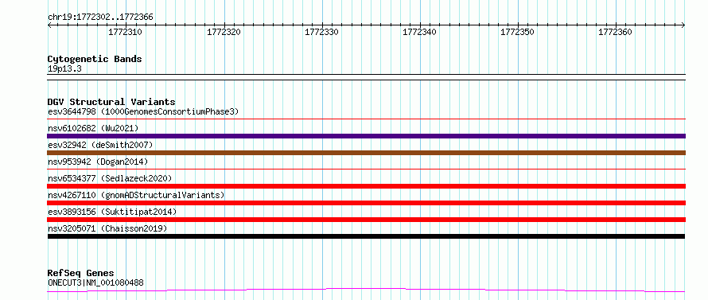Image resolution: width=708 pixels, height=300 pixels.
Task: Open variant esv3644798 (1000GenomesConsortiumPhase3) label
Action: (x=143, y=111)
